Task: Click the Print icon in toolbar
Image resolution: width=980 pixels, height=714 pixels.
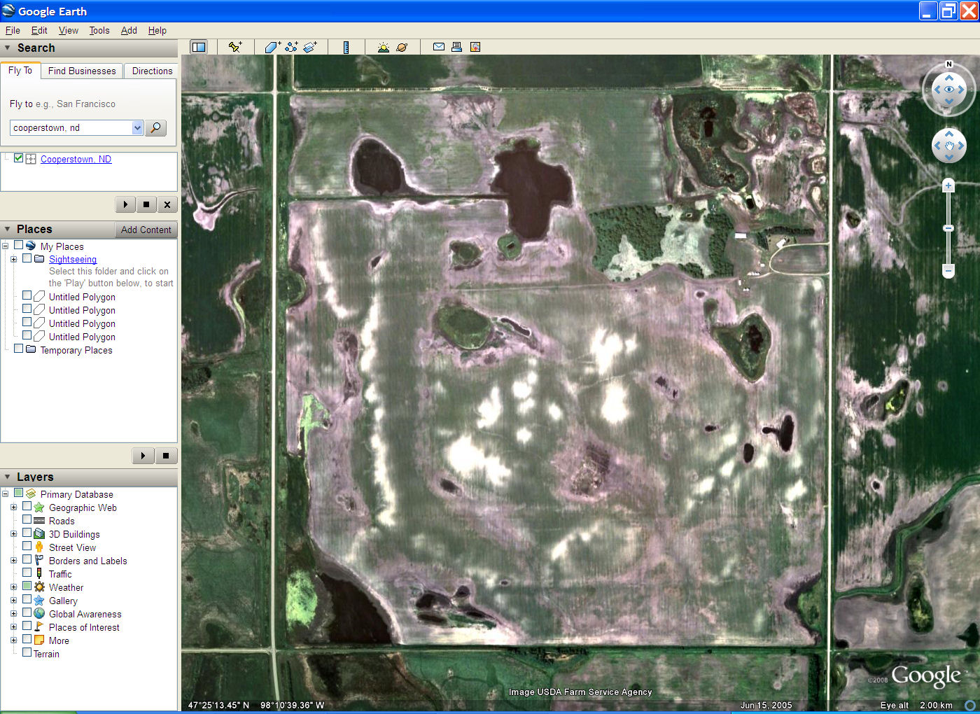Action: 456,47
